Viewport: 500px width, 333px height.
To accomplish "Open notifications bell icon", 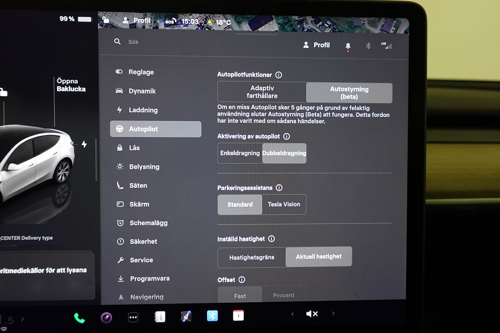I will click(x=348, y=45).
